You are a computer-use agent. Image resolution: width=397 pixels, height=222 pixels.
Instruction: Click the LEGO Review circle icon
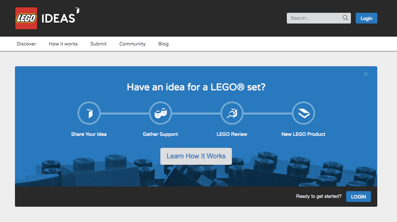(x=232, y=113)
